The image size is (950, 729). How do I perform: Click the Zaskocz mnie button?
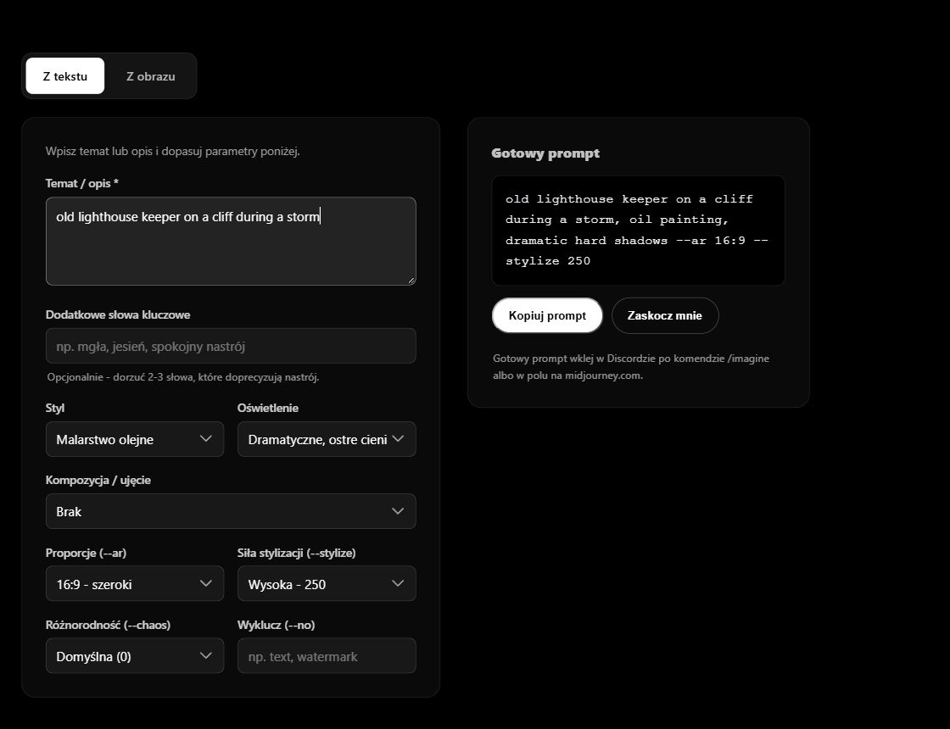(665, 315)
